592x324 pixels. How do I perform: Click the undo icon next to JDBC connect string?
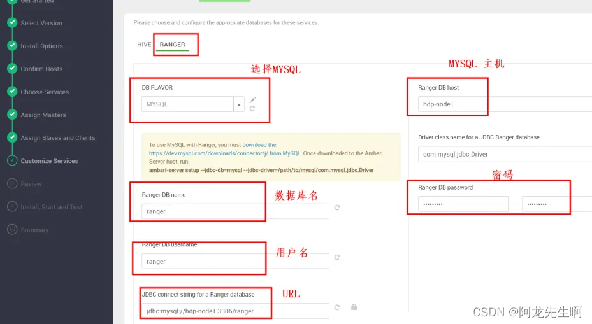[x=337, y=307]
